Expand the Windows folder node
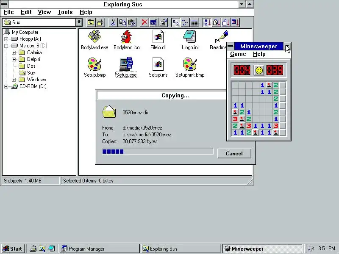339x254 pixels. (x=14, y=80)
